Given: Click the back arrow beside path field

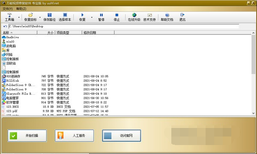Looking at the screenshot, I should pos(5,26).
